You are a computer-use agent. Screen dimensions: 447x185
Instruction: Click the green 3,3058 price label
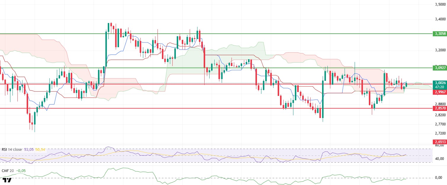pyautogui.click(x=440, y=34)
